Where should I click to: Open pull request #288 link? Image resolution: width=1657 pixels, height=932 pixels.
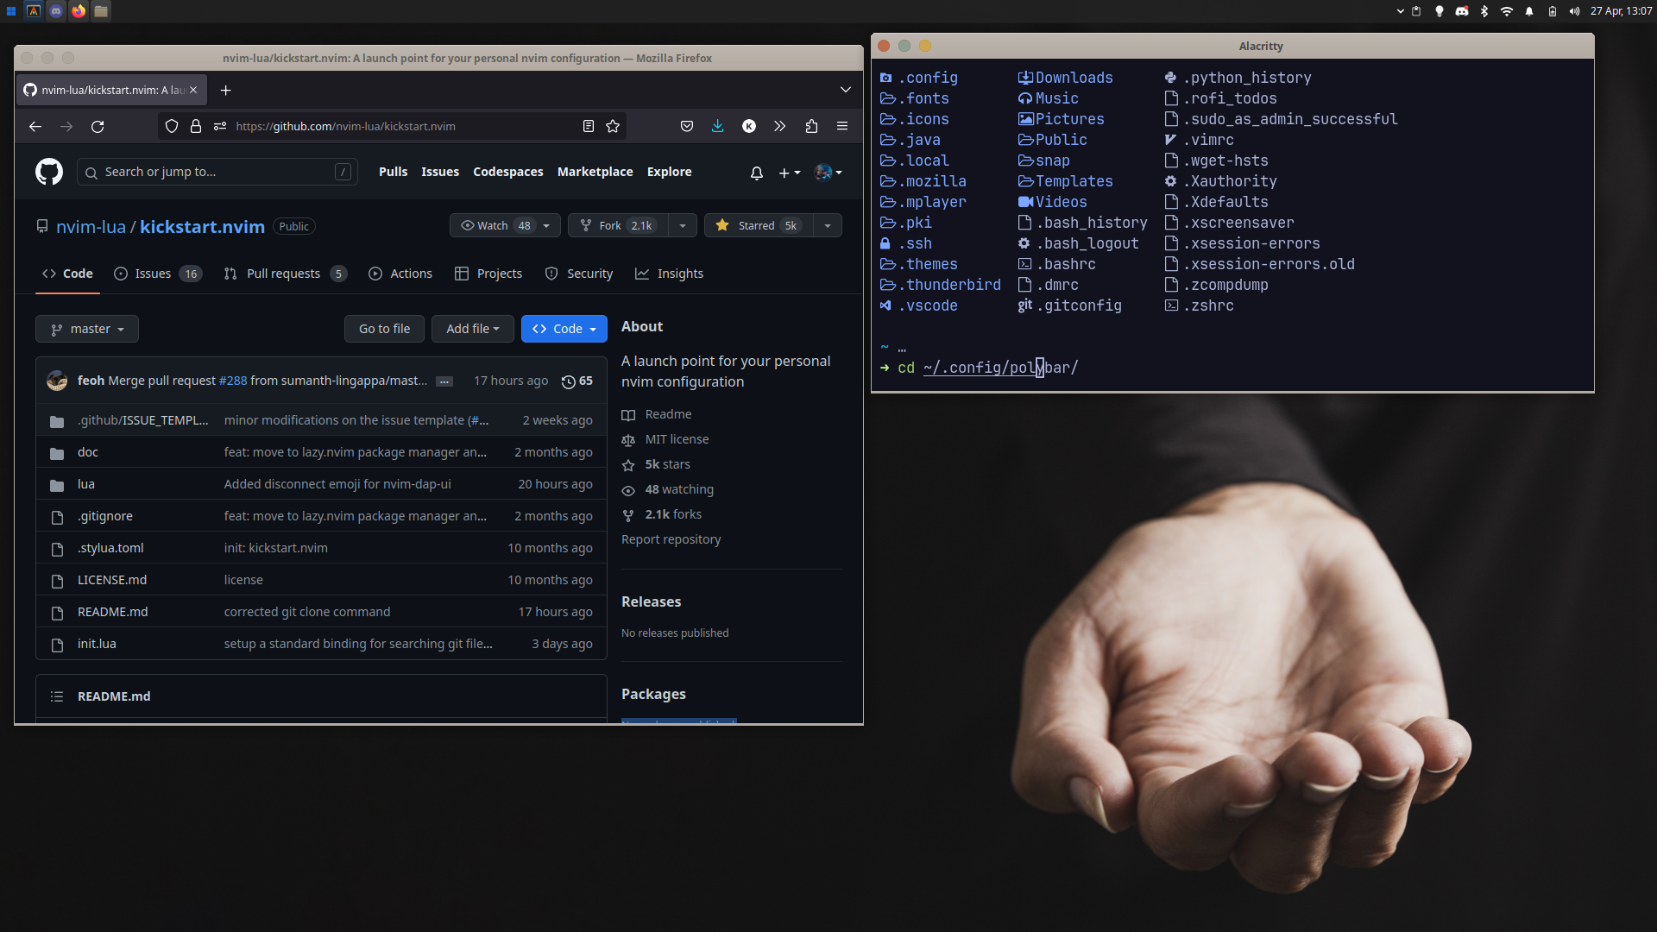(x=233, y=381)
